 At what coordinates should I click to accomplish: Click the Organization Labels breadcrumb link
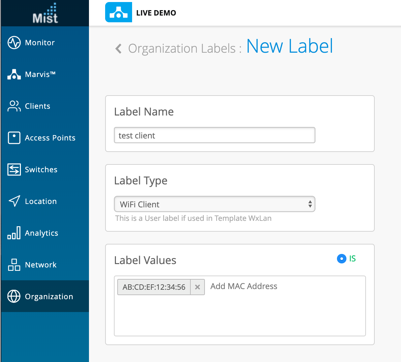(x=182, y=49)
